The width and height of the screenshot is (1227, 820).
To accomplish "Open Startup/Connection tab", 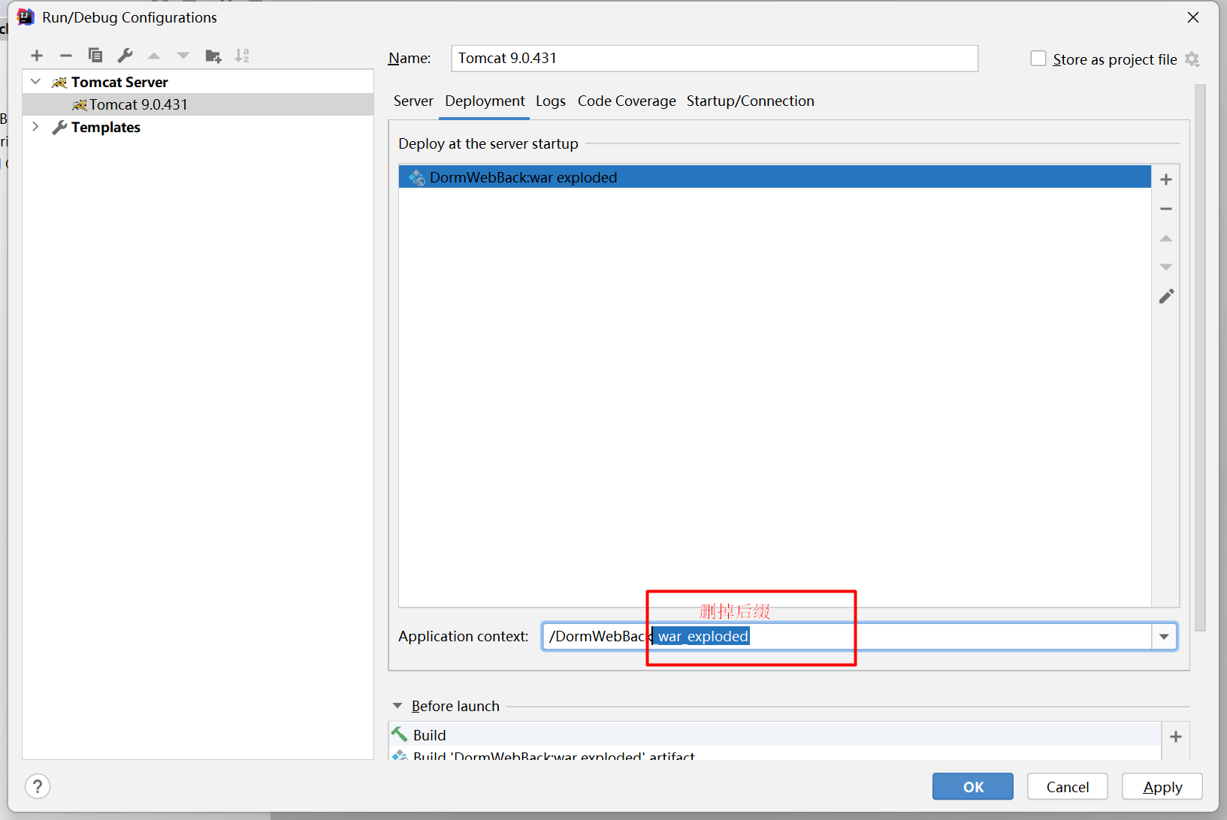I will [x=751, y=101].
